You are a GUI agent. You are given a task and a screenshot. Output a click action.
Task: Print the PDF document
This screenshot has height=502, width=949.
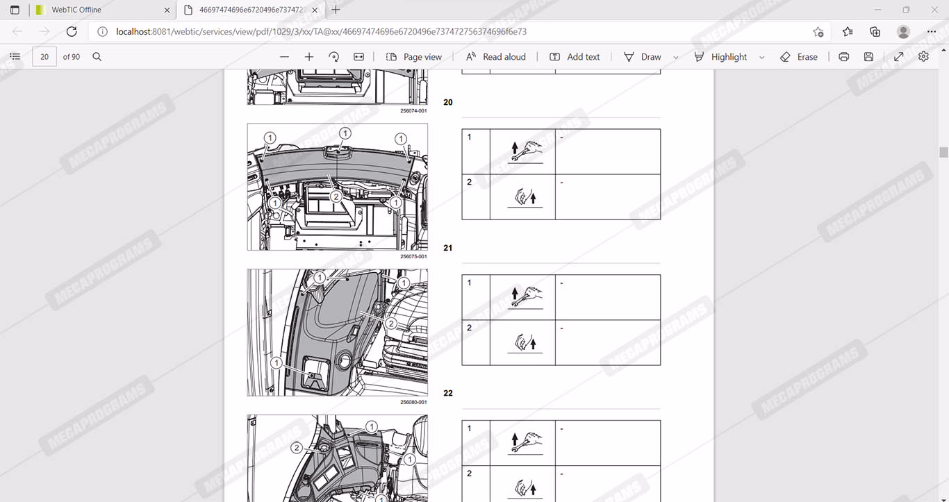843,57
